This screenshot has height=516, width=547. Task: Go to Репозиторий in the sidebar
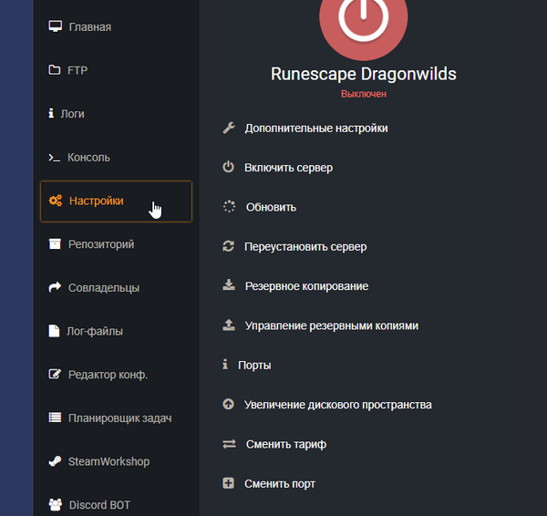[101, 244]
